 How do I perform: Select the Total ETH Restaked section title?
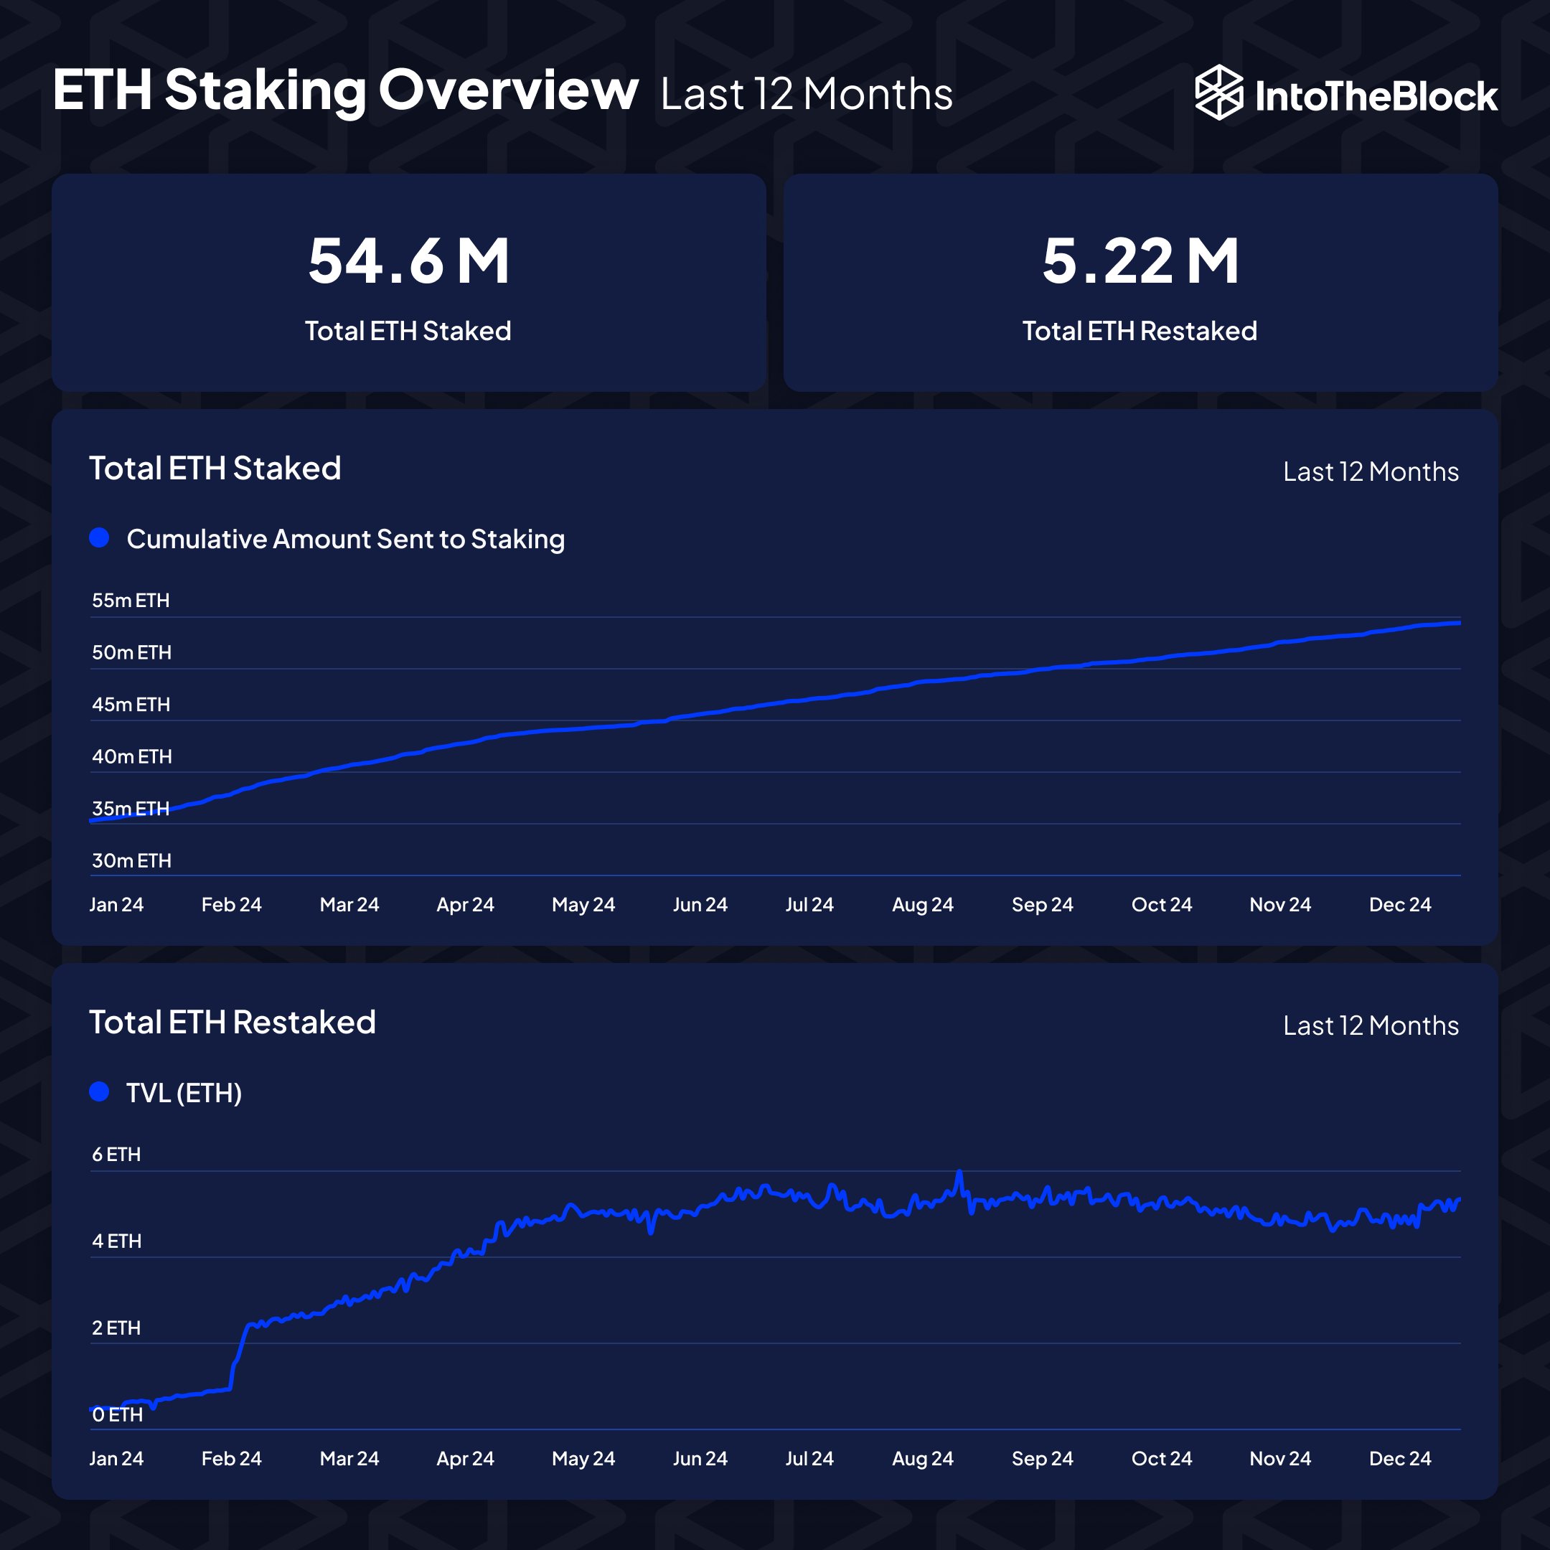232,1020
